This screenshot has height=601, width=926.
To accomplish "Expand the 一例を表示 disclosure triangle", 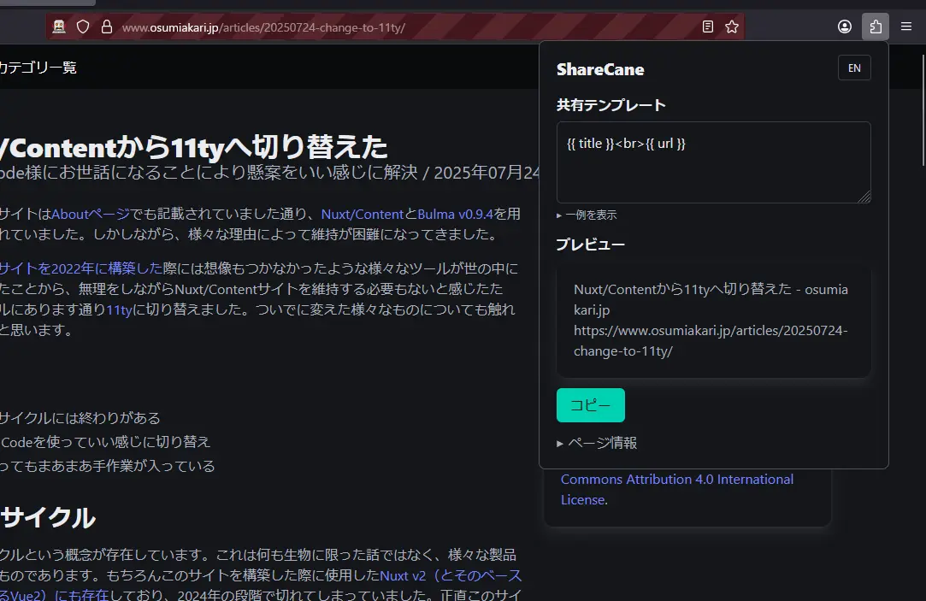I will pos(590,215).
